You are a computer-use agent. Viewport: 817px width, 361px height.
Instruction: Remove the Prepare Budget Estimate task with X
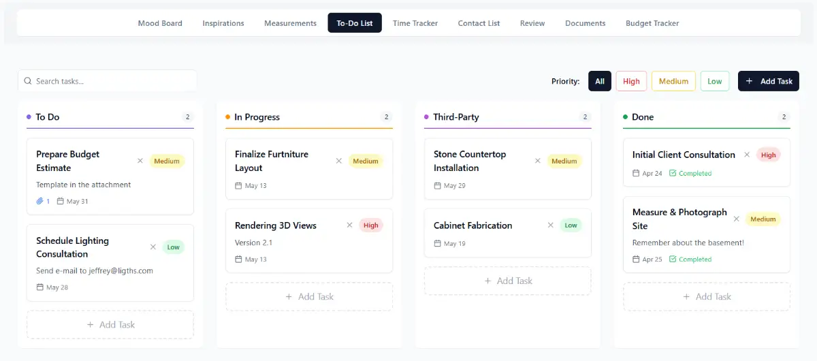[140, 161]
